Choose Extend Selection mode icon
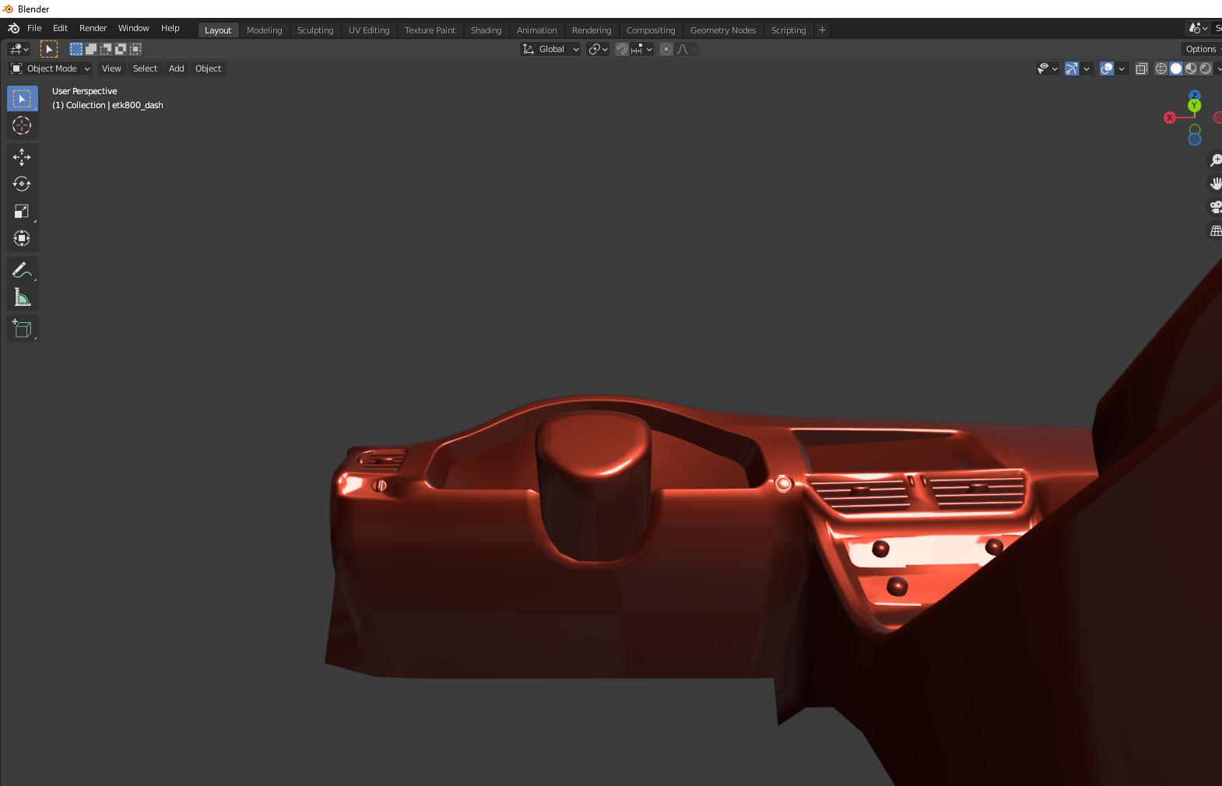Image resolution: width=1222 pixels, height=786 pixels. pos(91,49)
